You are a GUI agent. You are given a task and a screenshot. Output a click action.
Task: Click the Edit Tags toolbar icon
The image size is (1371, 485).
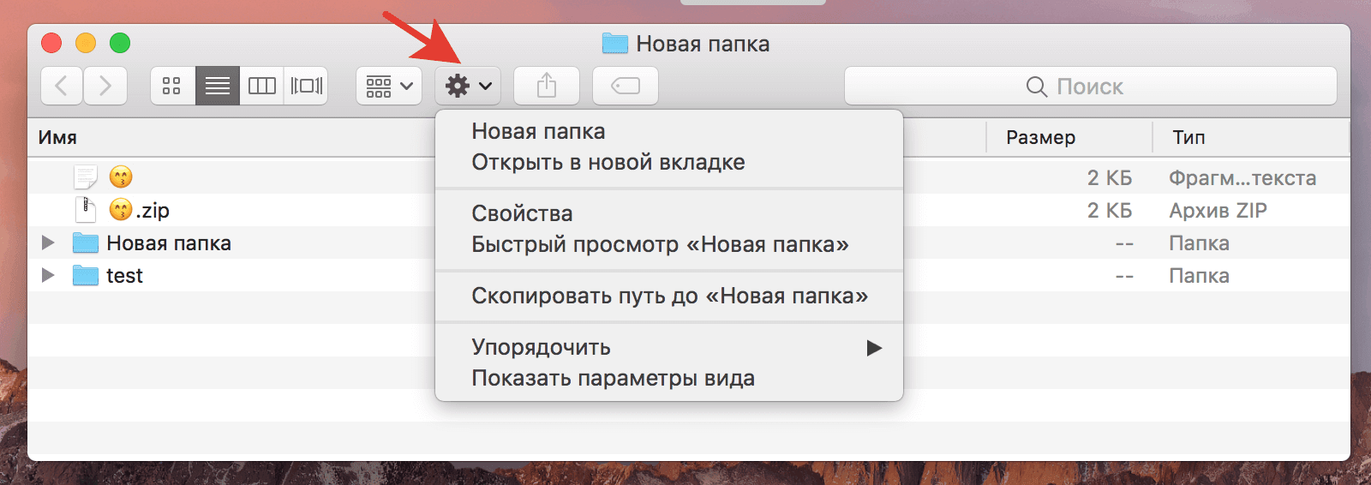tap(626, 86)
